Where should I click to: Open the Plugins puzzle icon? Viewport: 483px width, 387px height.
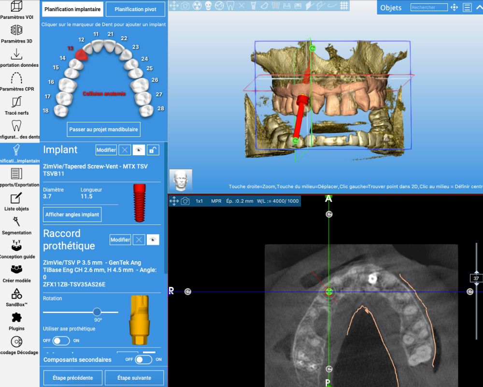(x=16, y=320)
